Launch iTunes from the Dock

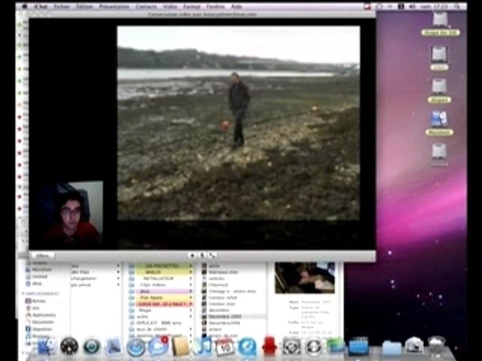click(203, 346)
